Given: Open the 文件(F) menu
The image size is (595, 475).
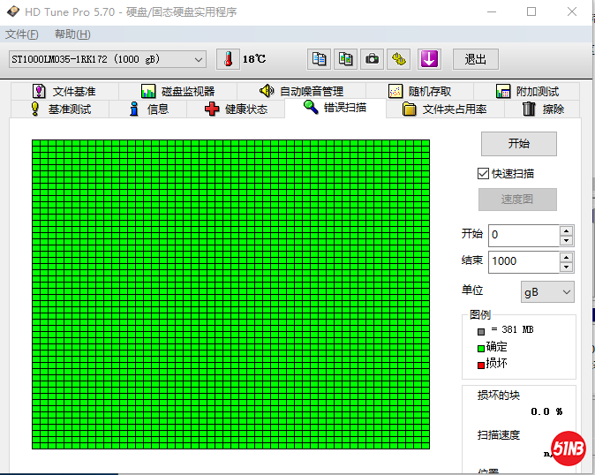Looking at the screenshot, I should tap(22, 34).
